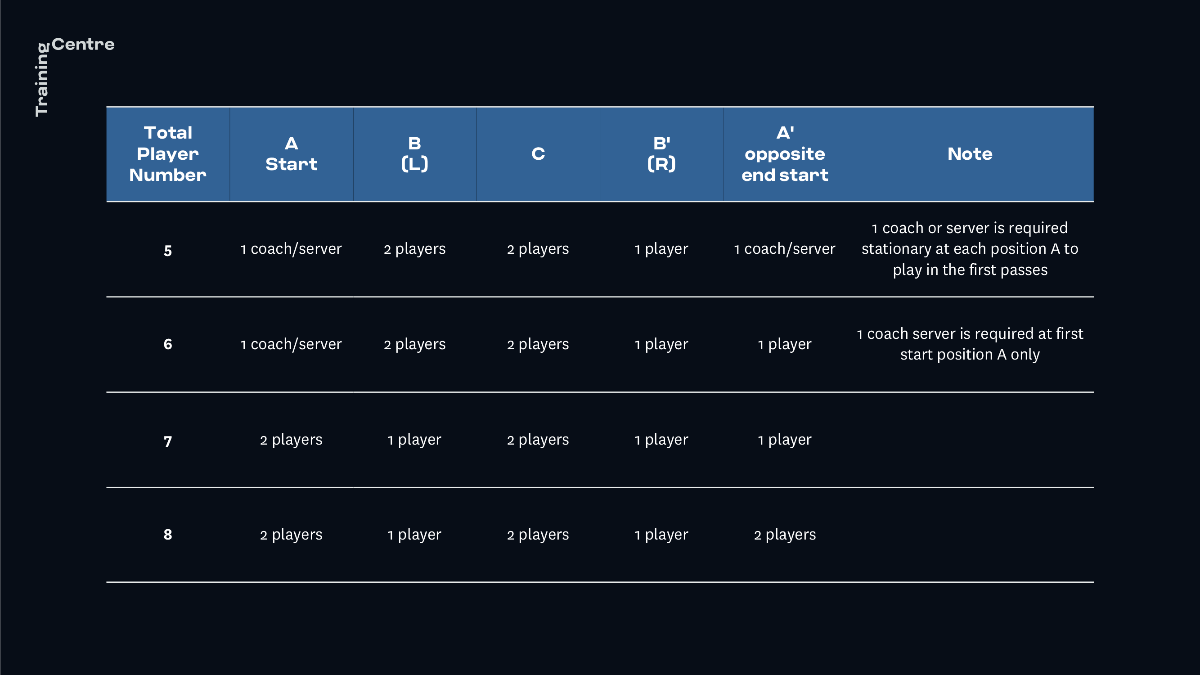Click 2 players under A Start in row 7
This screenshot has width=1200, height=675.
tap(291, 440)
